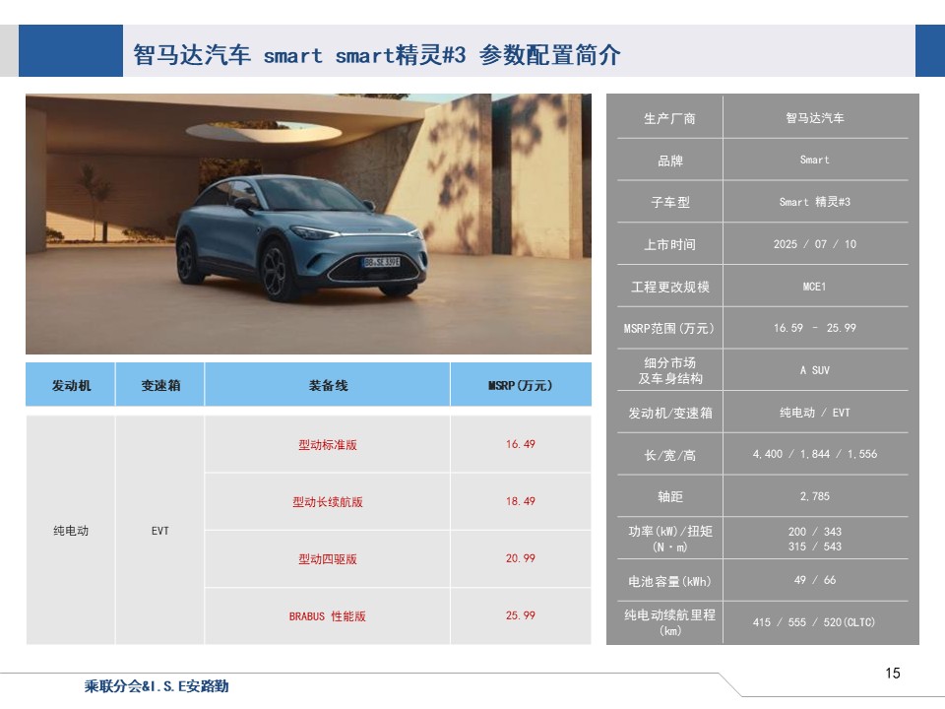945x709 pixels.
Task: Click the 型动四驱版 trim row
Action: click(327, 559)
